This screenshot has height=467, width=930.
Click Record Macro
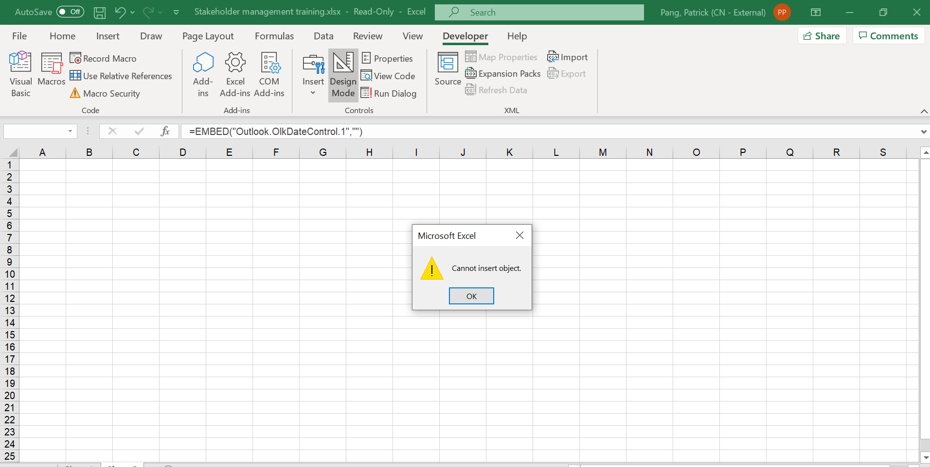(x=103, y=58)
